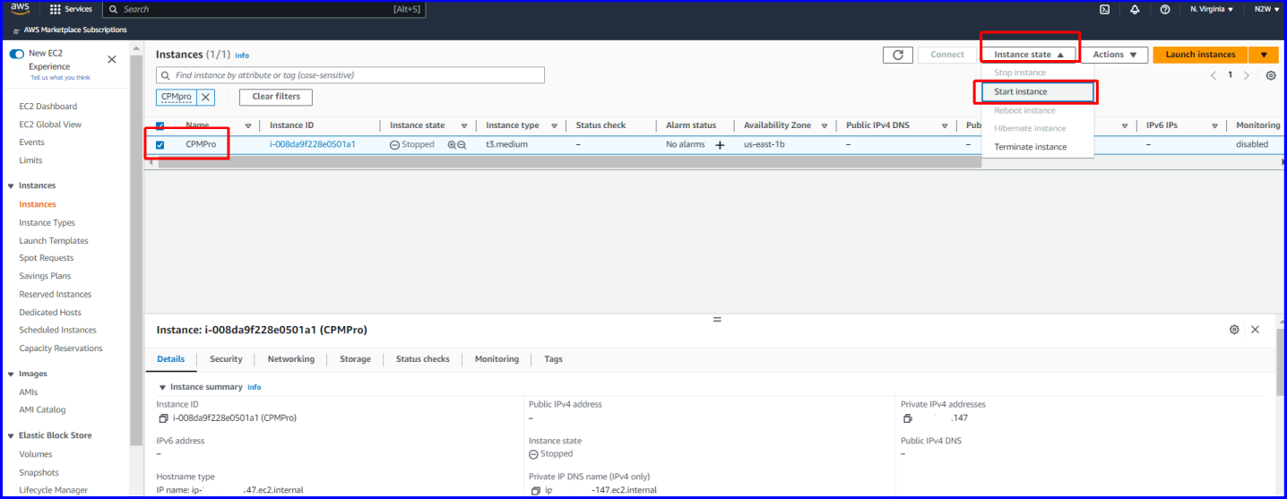1287x499 pixels.
Task: Click zoom out icon beside Stopped state
Action: tap(462, 144)
